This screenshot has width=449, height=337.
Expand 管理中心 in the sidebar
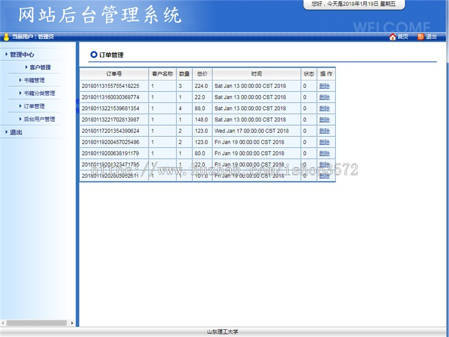pos(22,54)
